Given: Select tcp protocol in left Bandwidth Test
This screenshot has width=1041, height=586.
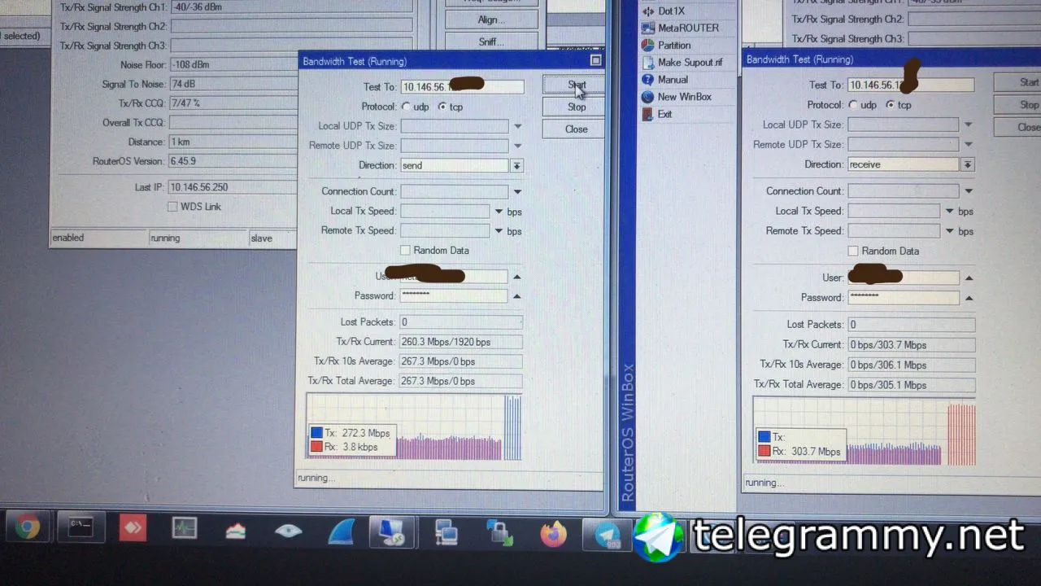Looking at the screenshot, I should click(x=442, y=107).
